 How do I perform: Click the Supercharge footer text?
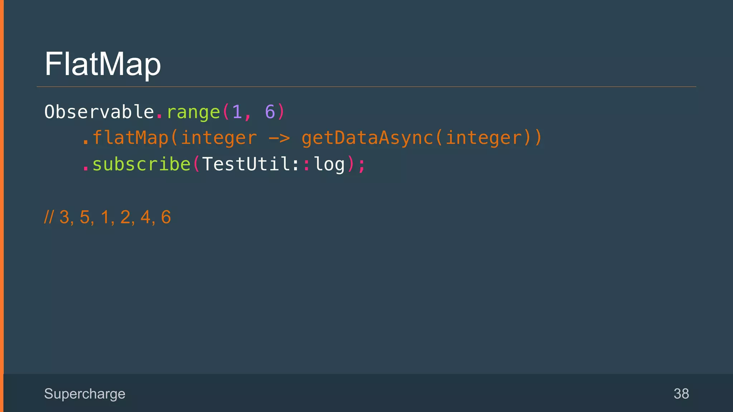click(85, 394)
